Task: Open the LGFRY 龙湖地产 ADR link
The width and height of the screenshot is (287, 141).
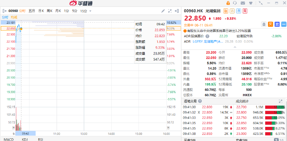Action: point(208,42)
